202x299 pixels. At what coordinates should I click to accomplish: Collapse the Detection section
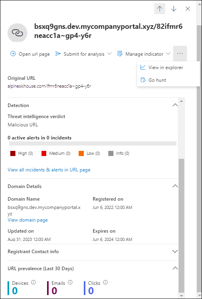175,105
